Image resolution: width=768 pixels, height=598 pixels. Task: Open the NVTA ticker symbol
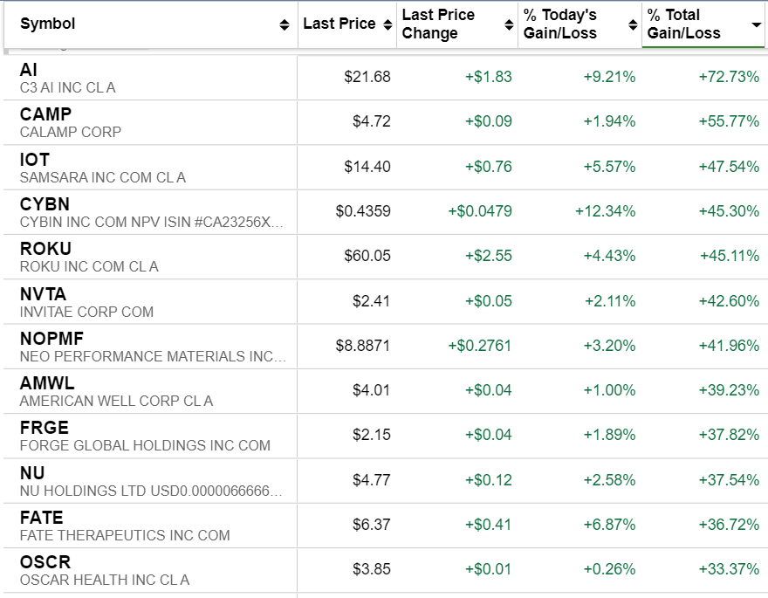pyautogui.click(x=43, y=294)
